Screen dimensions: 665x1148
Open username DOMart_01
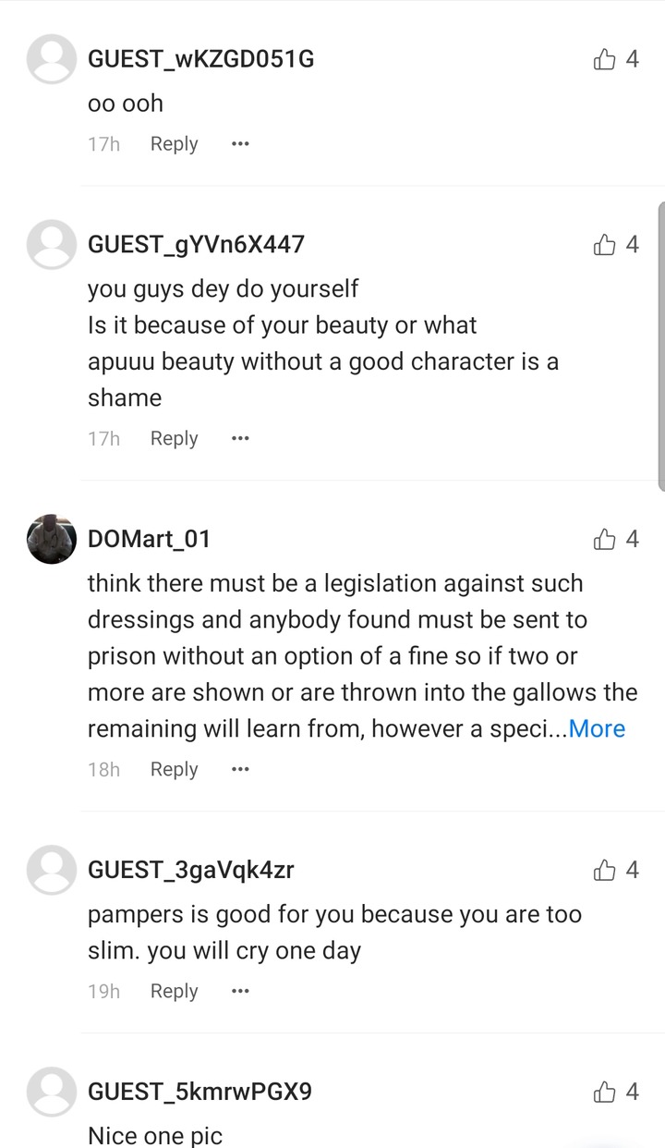(149, 539)
